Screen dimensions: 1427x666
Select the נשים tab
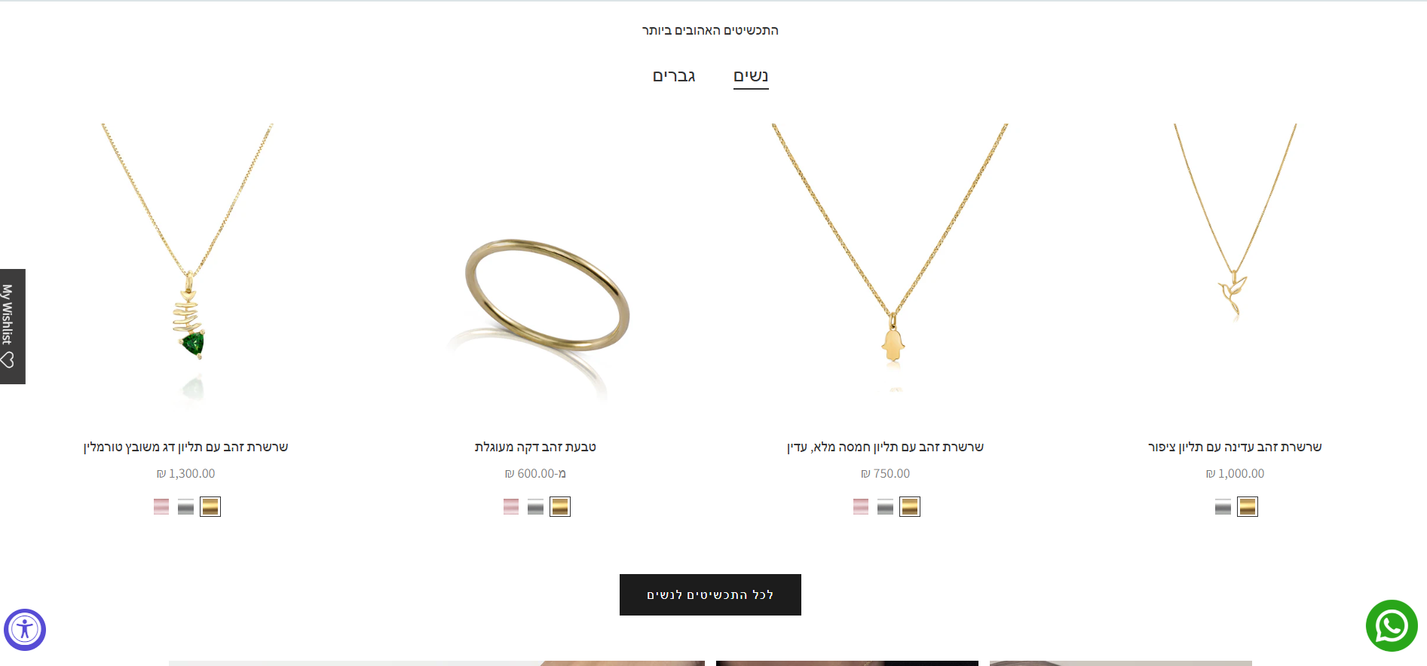[x=751, y=76]
